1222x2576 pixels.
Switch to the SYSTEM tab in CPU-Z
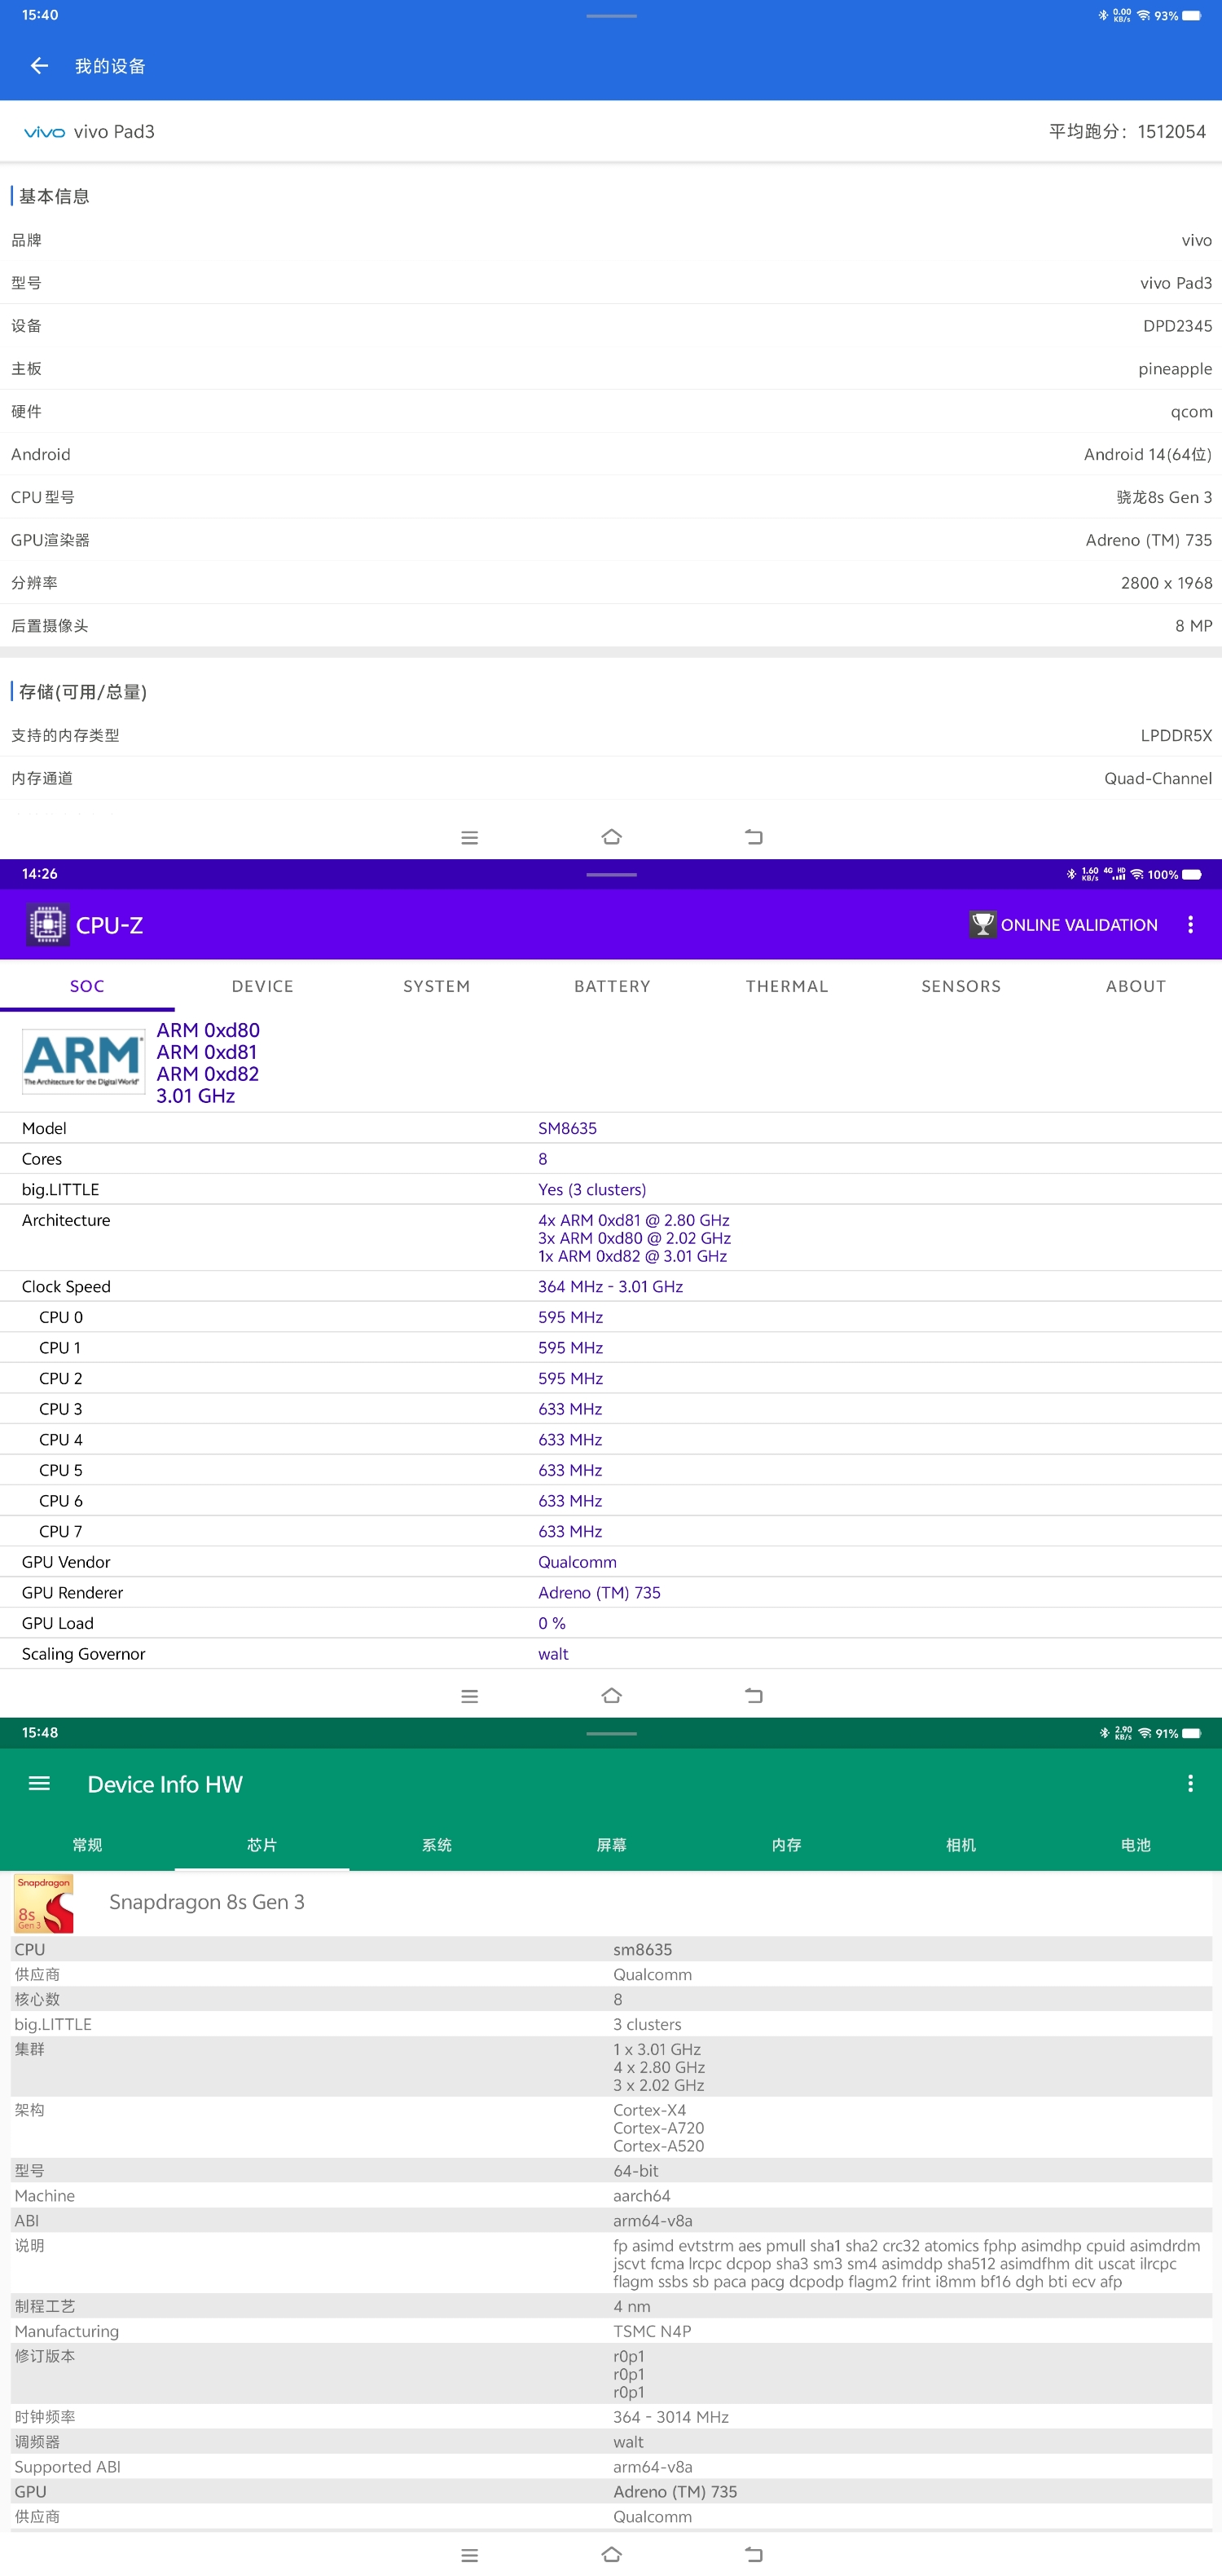click(437, 986)
